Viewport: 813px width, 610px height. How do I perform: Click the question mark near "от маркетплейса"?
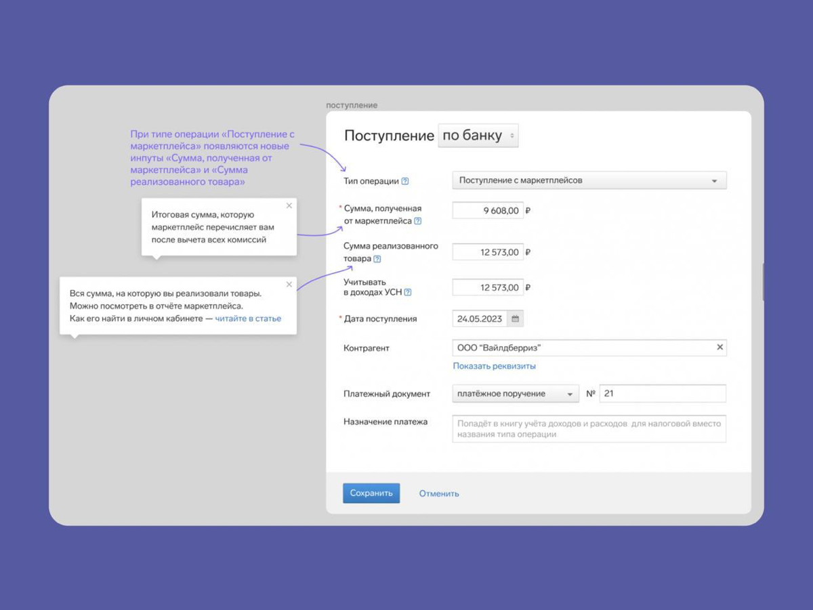click(x=418, y=222)
